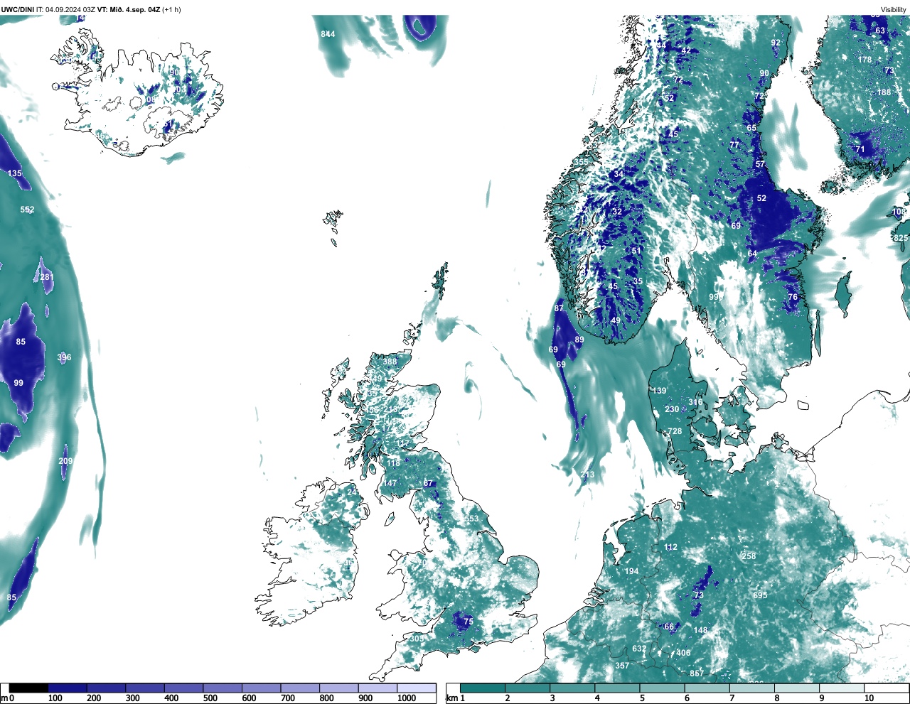910x704 pixels.
Task: Click the 5–6 km legend swatch
Action: [663, 688]
